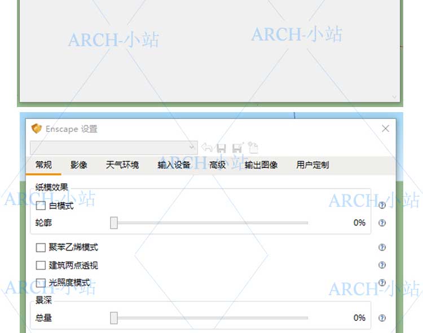This screenshot has width=423, height=333.
Task: Enable 光照度模式 checkbox
Action: 41,283
